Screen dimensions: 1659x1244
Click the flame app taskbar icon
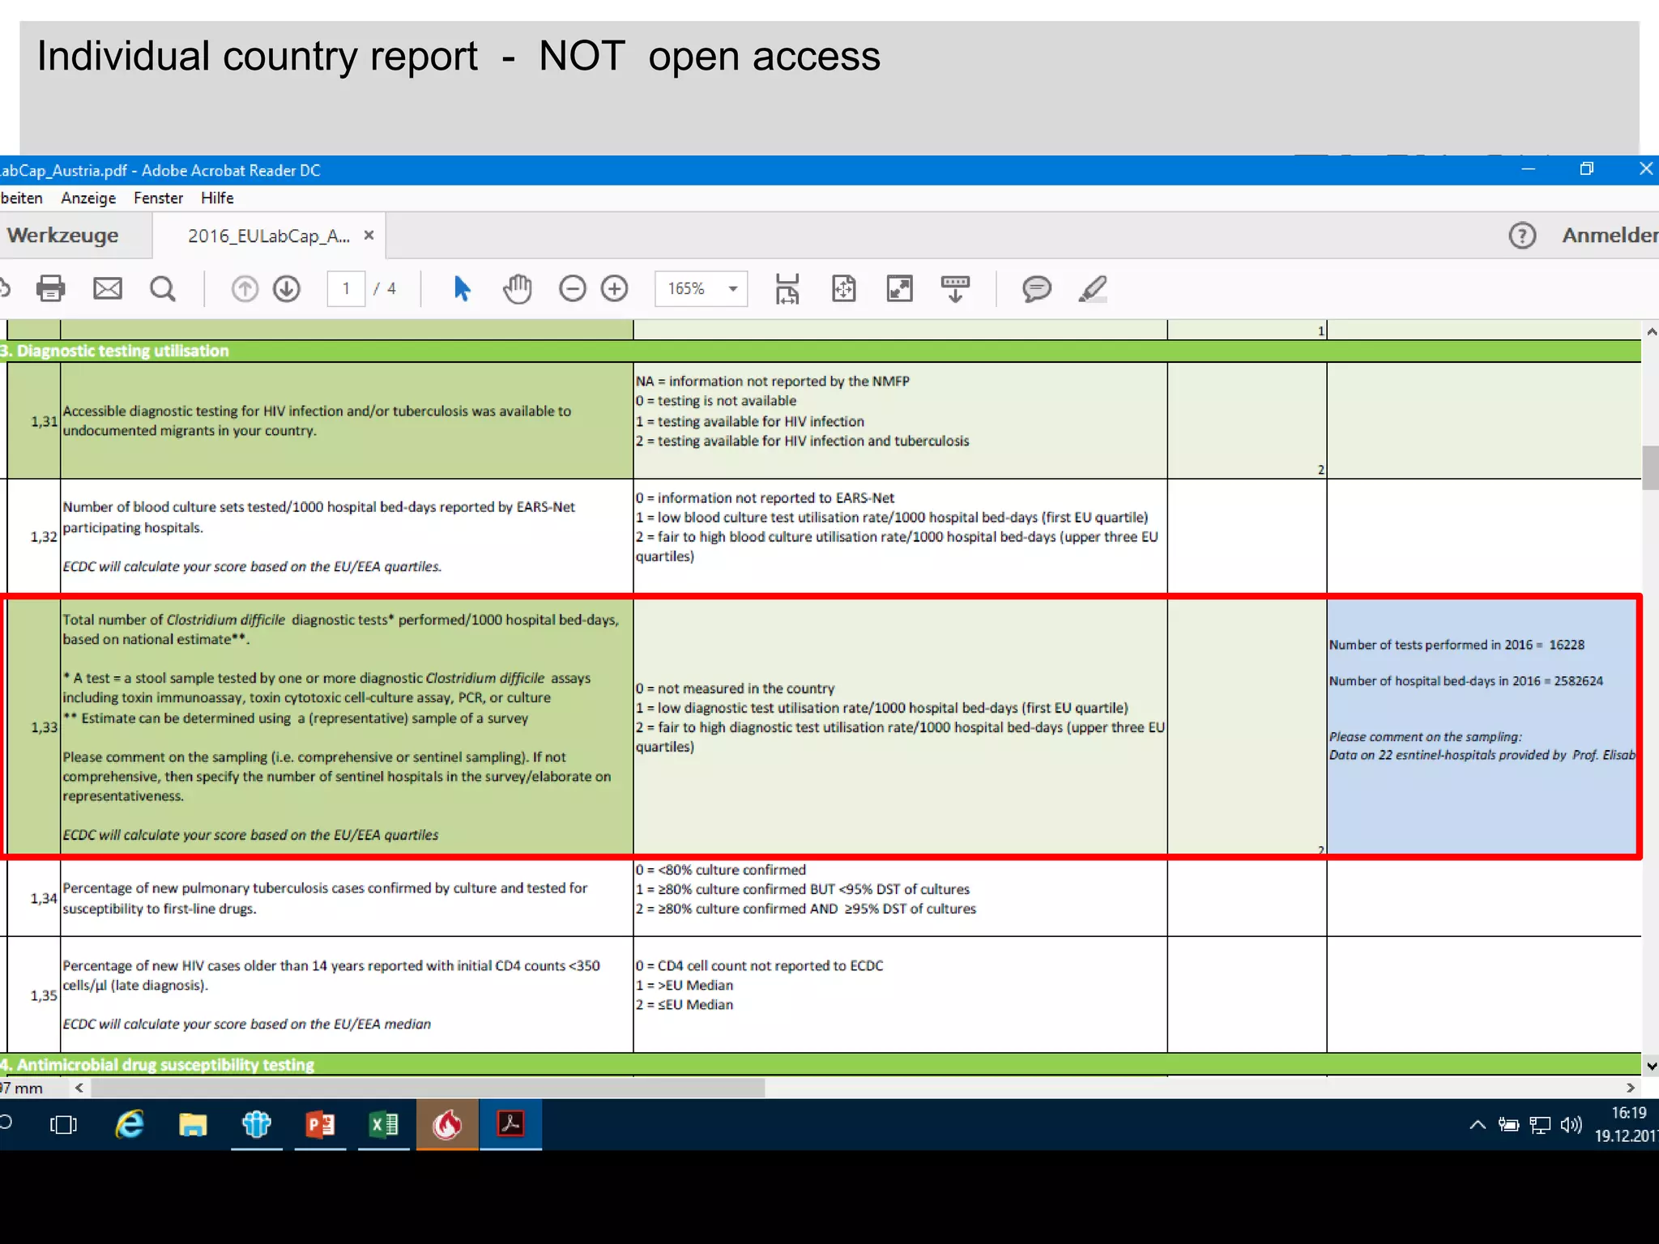pyautogui.click(x=447, y=1124)
